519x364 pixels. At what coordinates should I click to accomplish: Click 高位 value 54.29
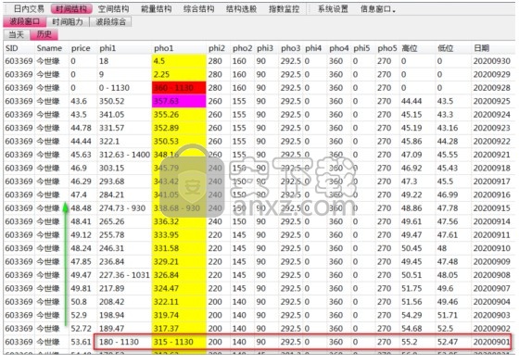tap(411, 315)
